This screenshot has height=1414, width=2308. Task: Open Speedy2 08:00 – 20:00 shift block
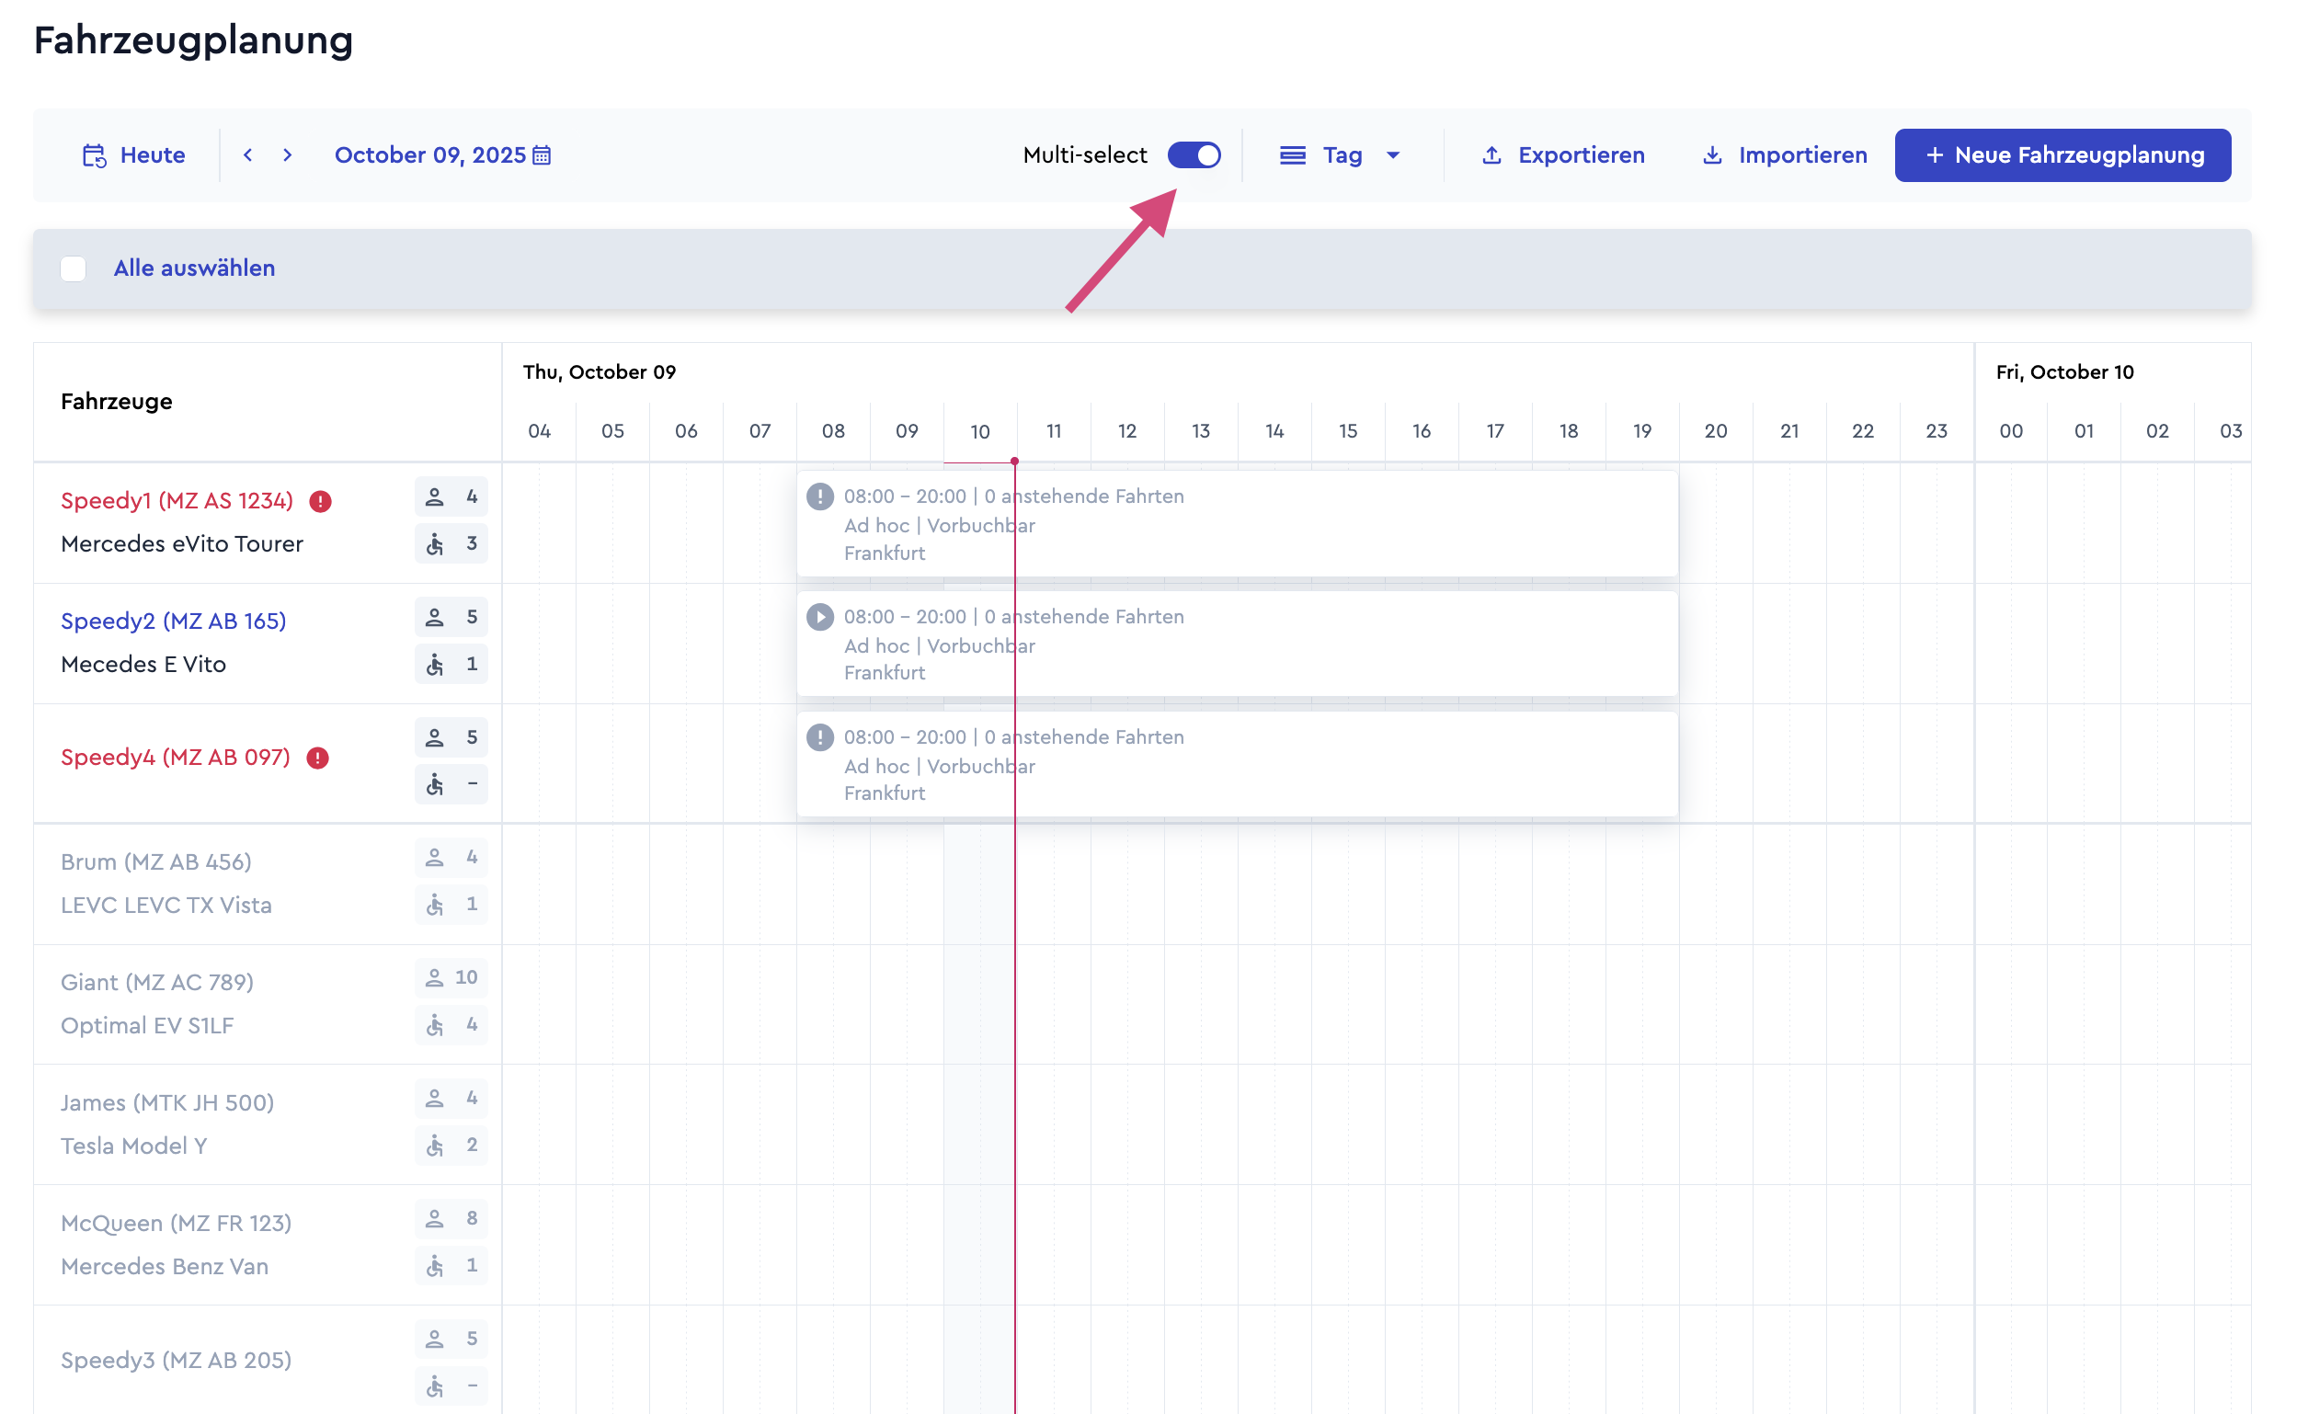[x=1239, y=644]
